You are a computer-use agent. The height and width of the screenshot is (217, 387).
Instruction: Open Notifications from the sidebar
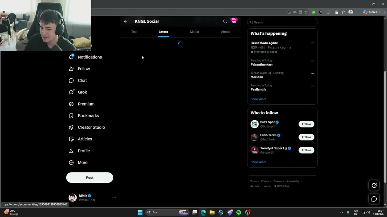point(86,57)
